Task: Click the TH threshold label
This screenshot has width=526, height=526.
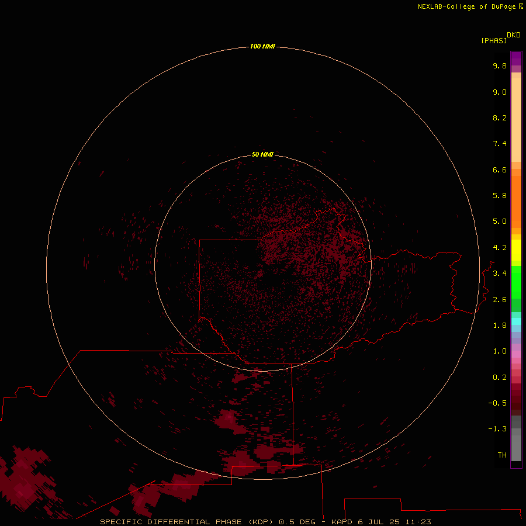Action: pyautogui.click(x=502, y=455)
